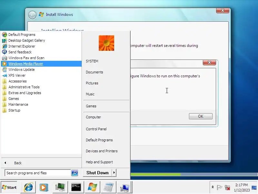Show hidden tray icons arrow

[x=213, y=187]
